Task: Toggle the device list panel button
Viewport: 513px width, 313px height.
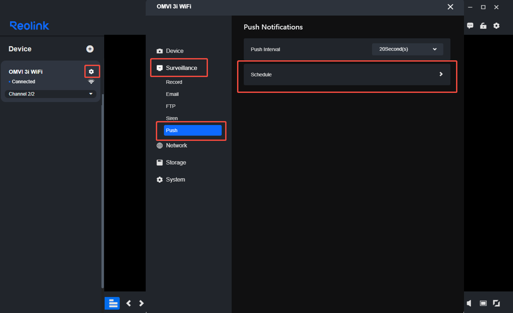Action: point(112,303)
